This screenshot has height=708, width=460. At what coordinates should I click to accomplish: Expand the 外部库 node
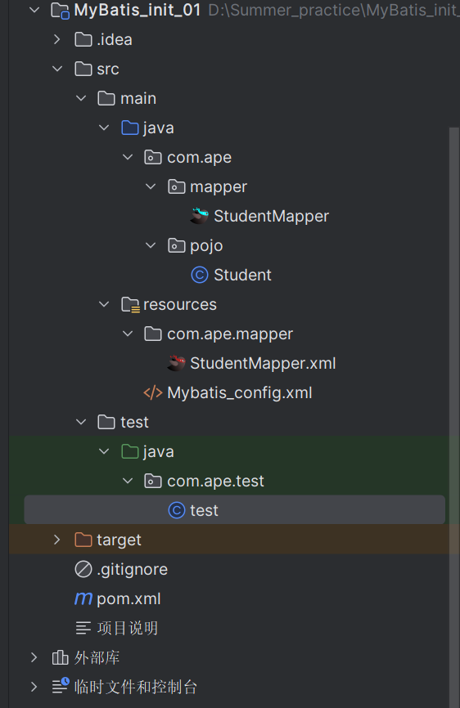34,657
